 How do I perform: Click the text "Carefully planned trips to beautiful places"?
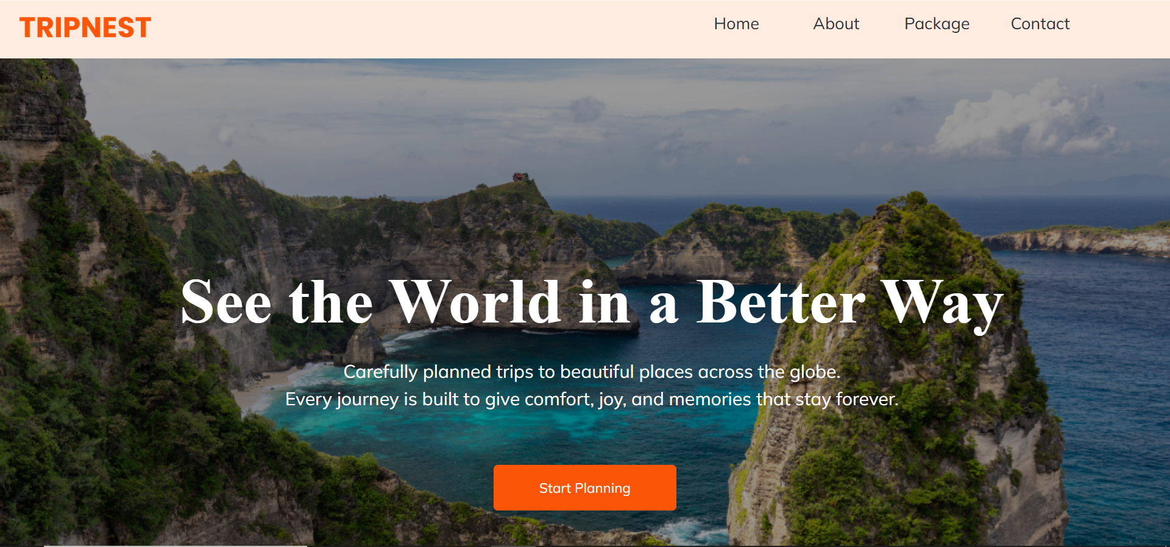click(x=520, y=372)
